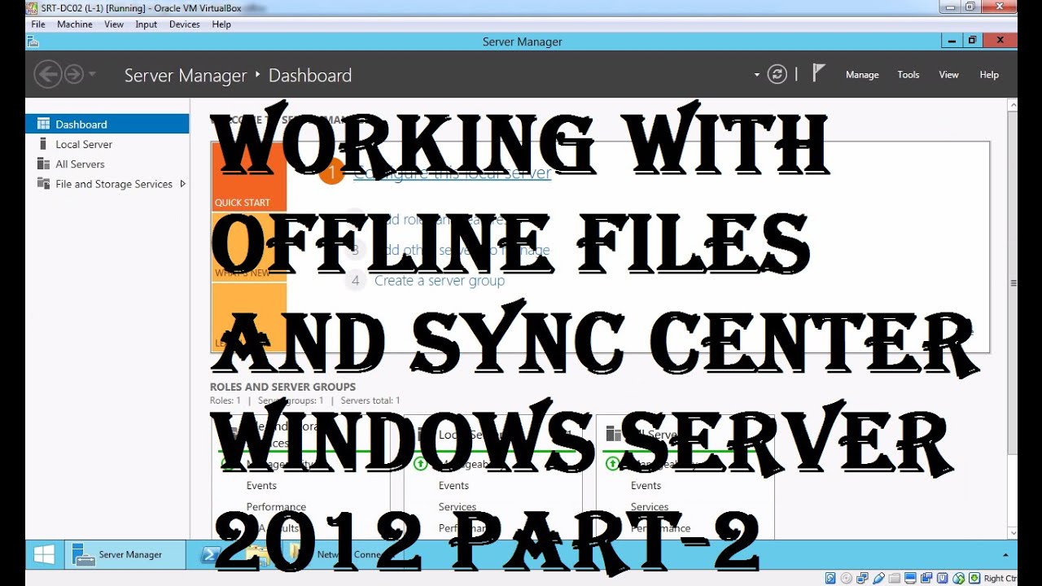Click the Local Server icon in sidebar

coord(43,143)
